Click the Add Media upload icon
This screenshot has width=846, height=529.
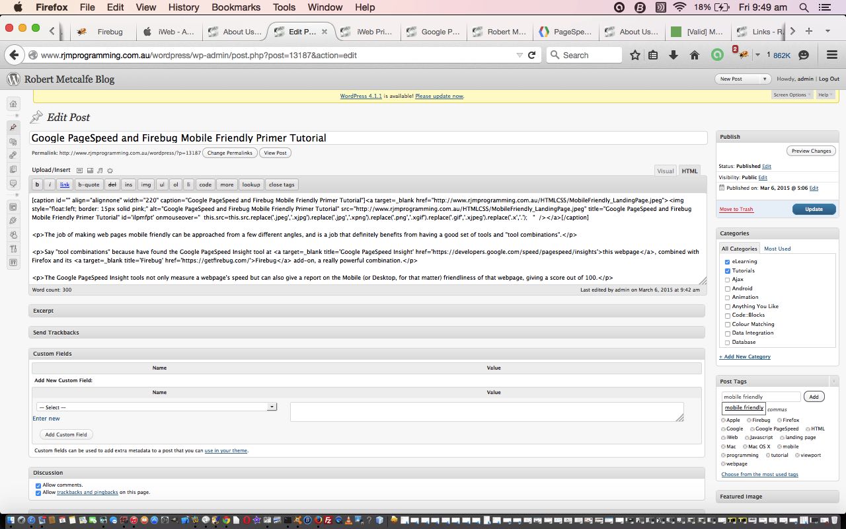[x=110, y=171]
